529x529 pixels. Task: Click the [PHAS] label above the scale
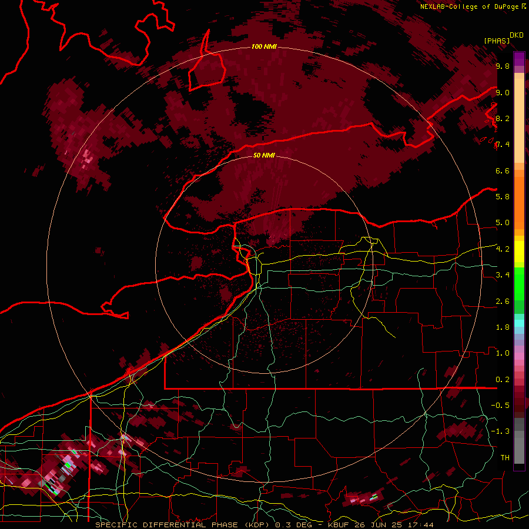tap(497, 41)
